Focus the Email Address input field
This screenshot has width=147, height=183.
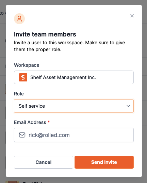(74, 135)
